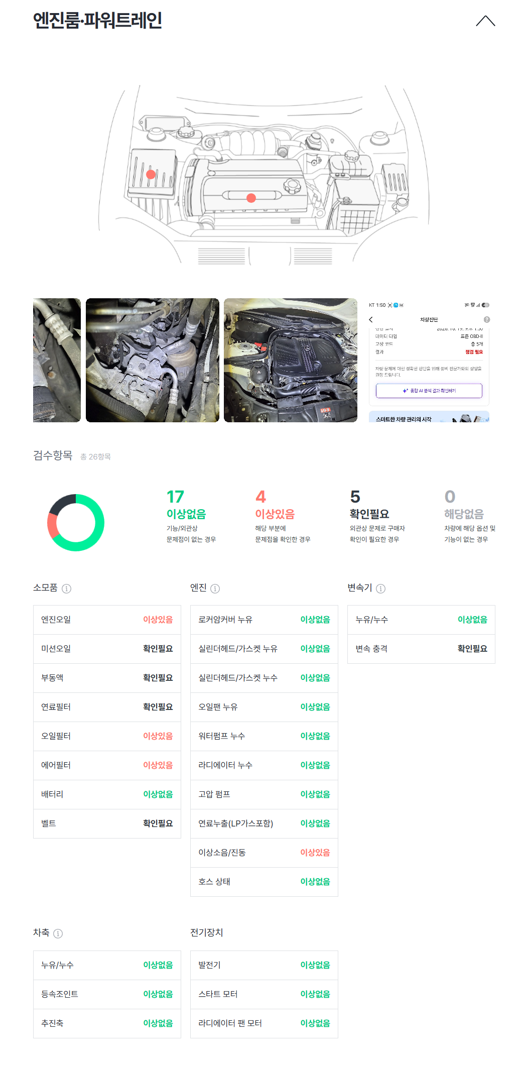
Task: Click the engine bay line diagram
Action: 264,175
